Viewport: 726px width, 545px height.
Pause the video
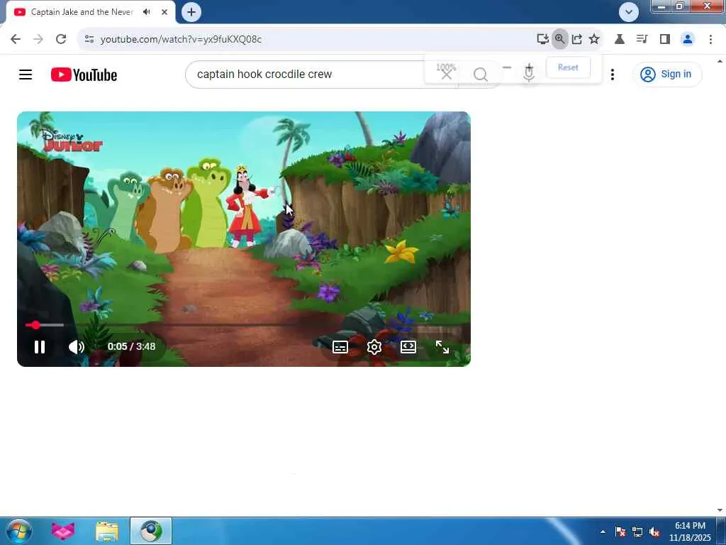(40, 346)
